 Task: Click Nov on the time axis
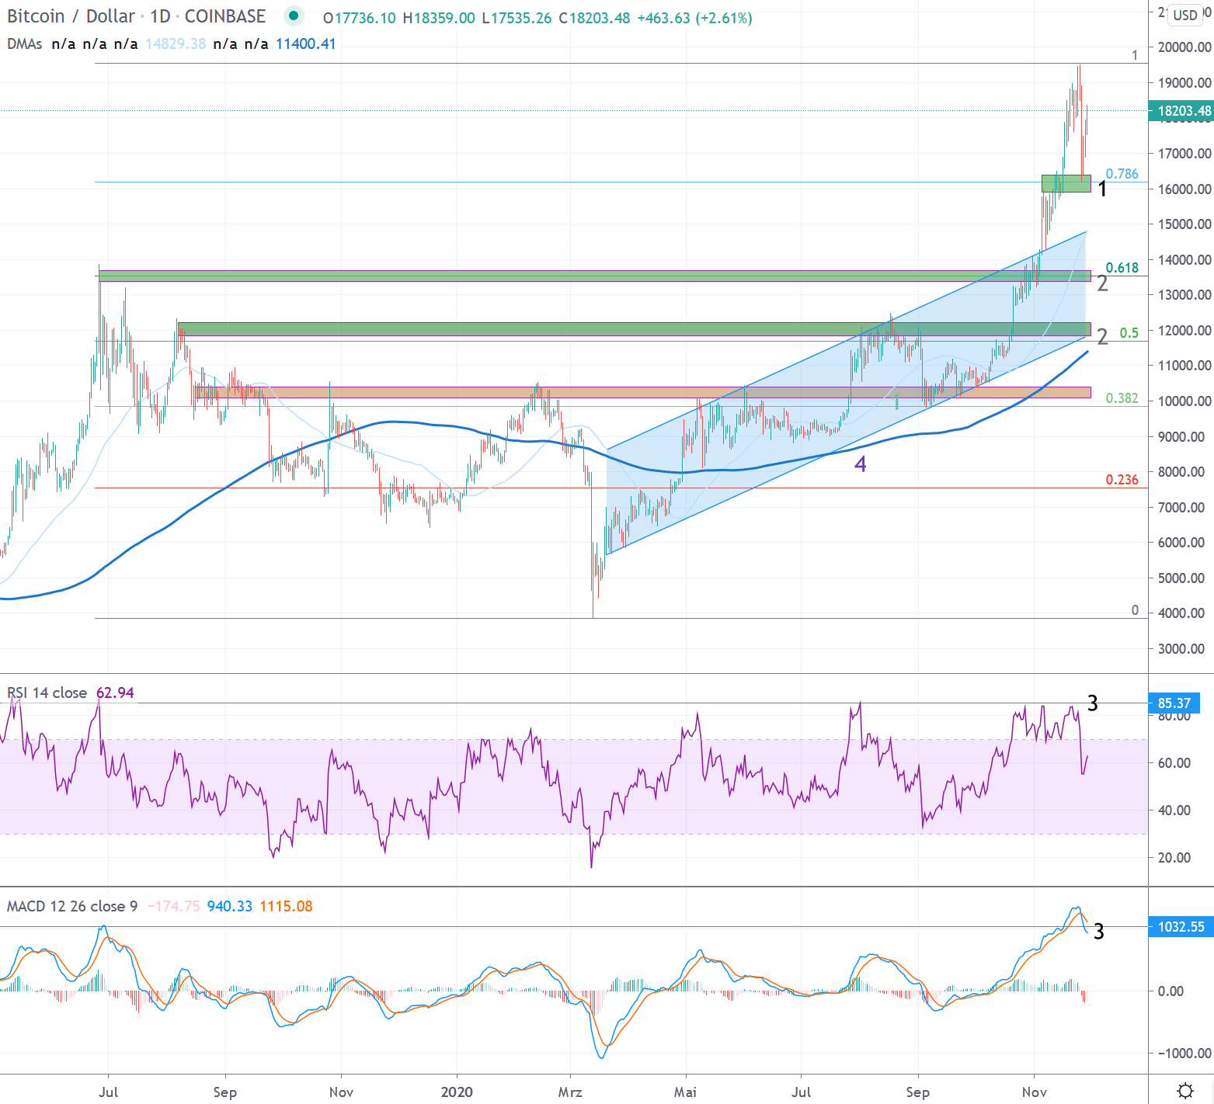1033,1091
